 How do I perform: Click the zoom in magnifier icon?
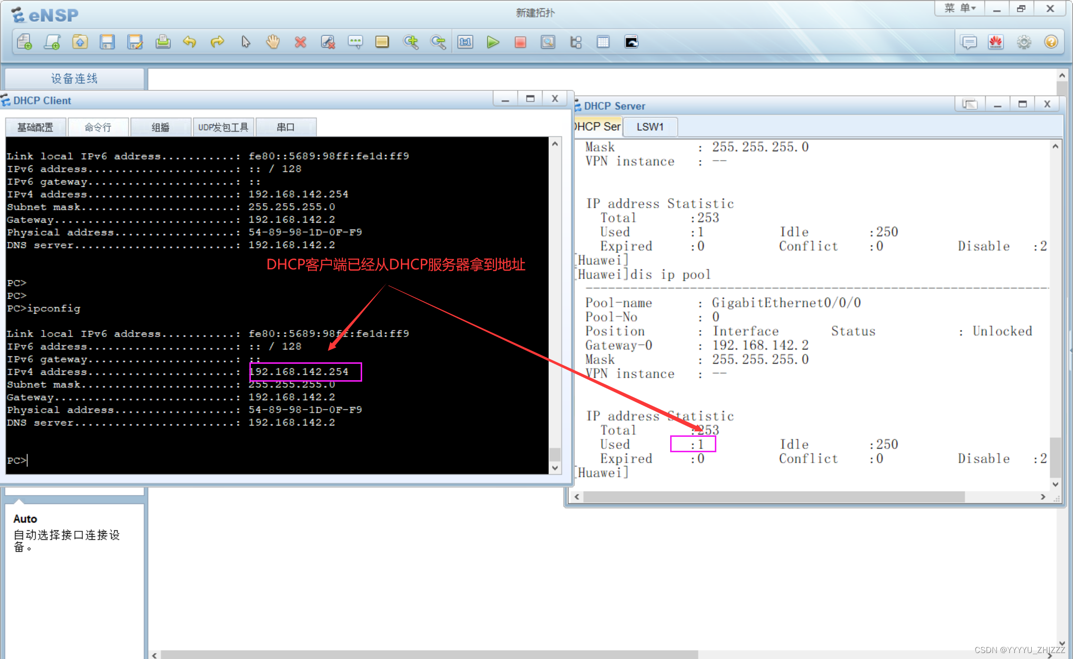click(x=411, y=42)
